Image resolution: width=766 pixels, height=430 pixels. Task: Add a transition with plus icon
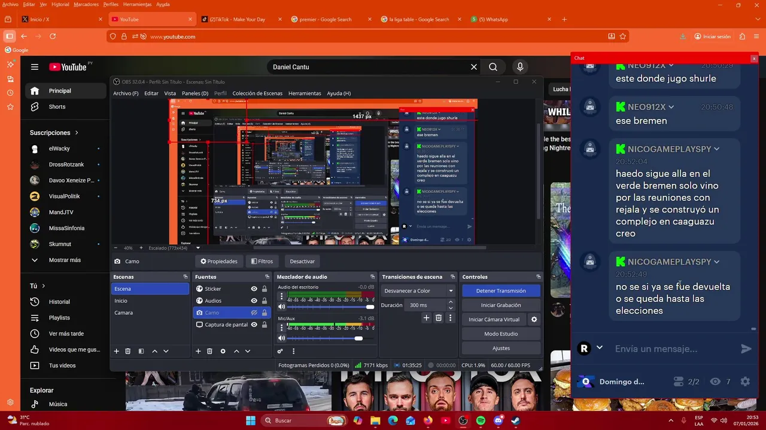427,318
